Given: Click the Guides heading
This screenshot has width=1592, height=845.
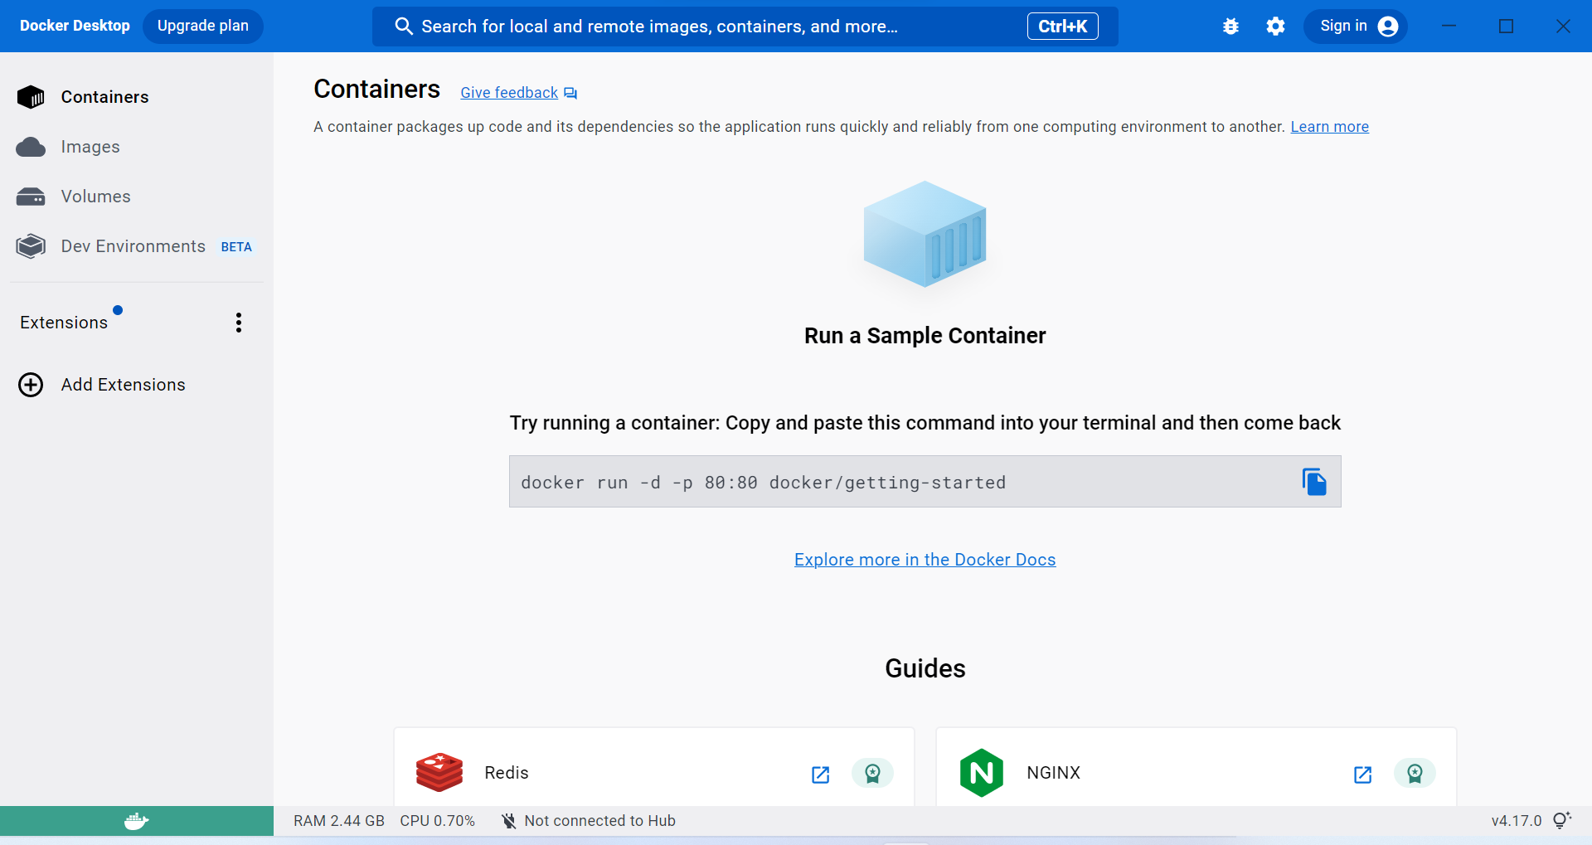Looking at the screenshot, I should click(x=925, y=668).
